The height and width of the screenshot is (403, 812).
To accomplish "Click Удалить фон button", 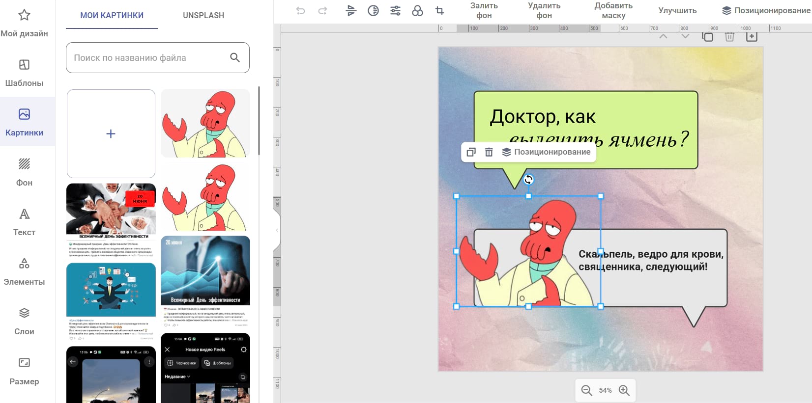I will (544, 10).
